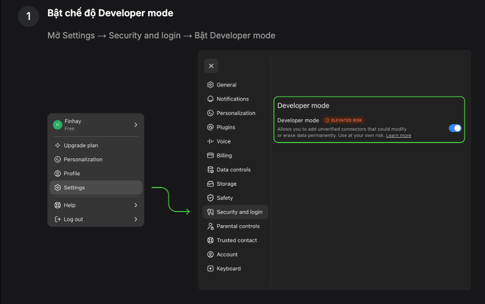Click the Upgrade plan sparkle icon
Image resolution: width=485 pixels, height=304 pixels.
(x=57, y=145)
